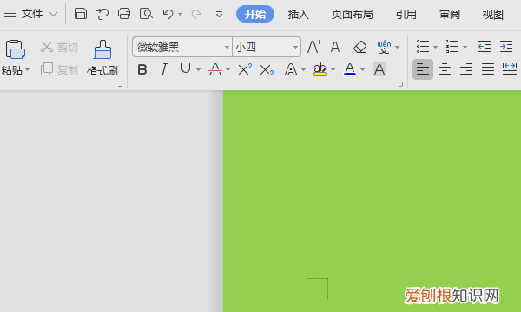This screenshot has height=312, width=521.
Task: Save the document with the save icon
Action: (x=81, y=14)
